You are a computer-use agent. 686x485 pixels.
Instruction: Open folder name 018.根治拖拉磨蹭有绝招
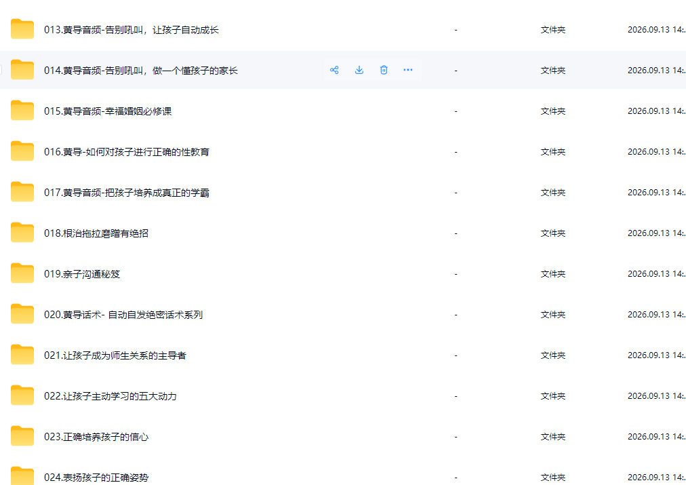click(96, 233)
